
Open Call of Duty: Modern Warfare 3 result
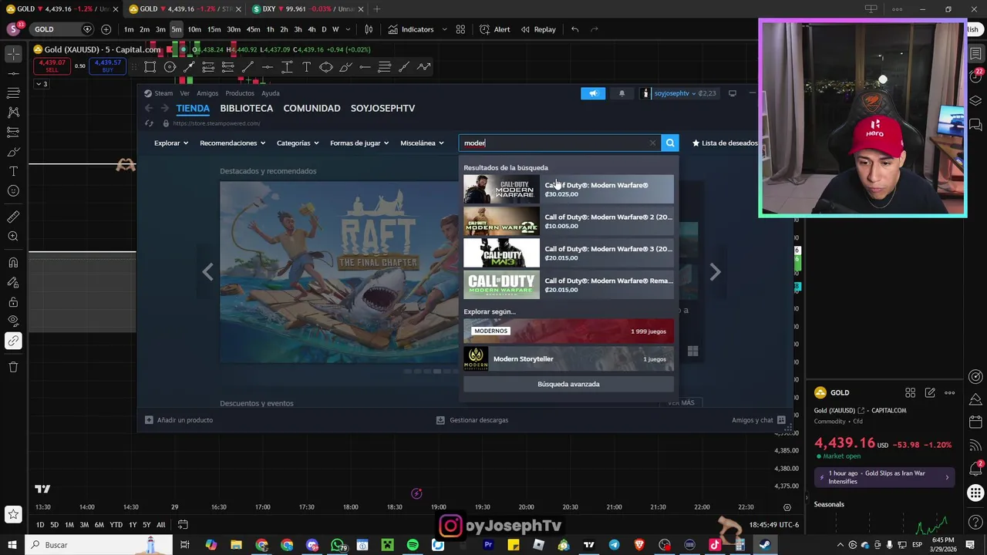[x=568, y=253]
